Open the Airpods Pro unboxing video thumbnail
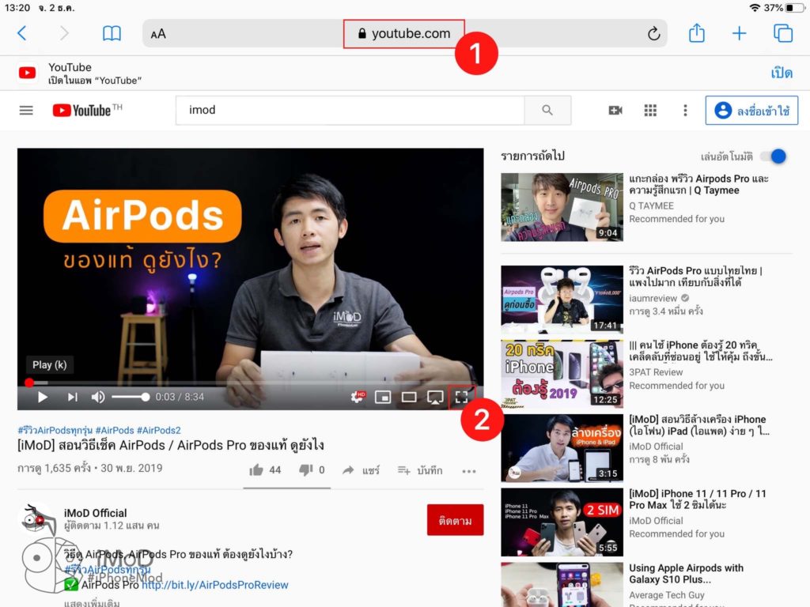The image size is (810, 607). (x=562, y=206)
